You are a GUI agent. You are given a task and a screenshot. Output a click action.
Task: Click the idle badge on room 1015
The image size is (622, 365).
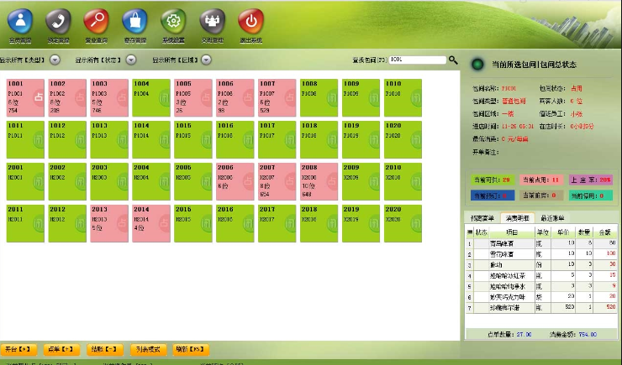click(x=207, y=140)
